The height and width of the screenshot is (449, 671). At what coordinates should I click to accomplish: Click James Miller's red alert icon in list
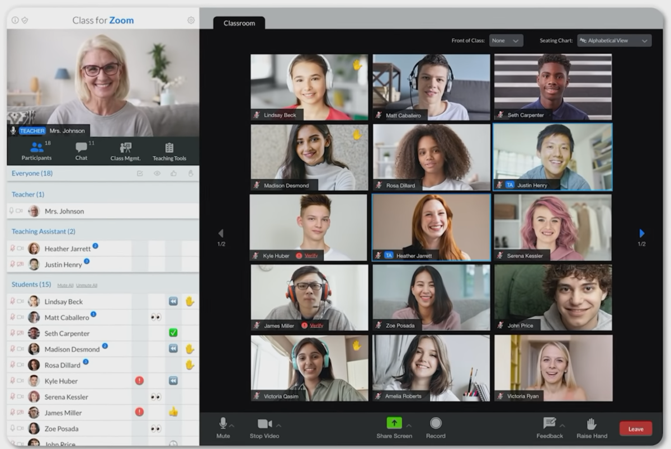[x=139, y=412]
